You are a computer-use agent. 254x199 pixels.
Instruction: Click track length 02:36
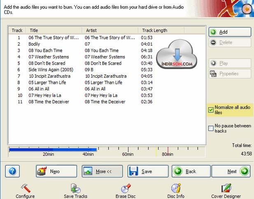(147, 102)
